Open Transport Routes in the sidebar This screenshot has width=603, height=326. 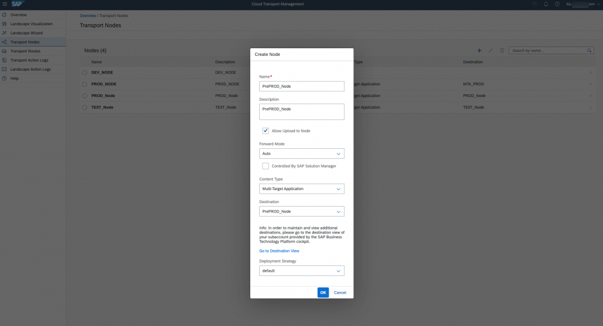tap(25, 51)
